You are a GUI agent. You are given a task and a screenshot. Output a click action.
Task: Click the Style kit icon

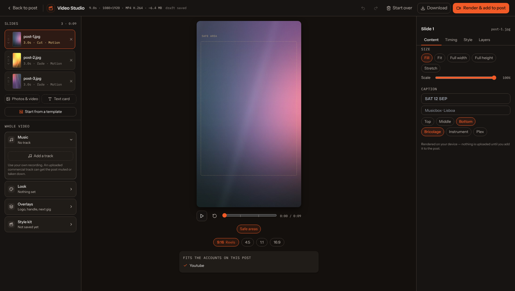point(11,224)
